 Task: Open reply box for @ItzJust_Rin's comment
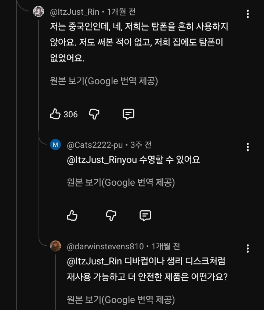pos(128,114)
